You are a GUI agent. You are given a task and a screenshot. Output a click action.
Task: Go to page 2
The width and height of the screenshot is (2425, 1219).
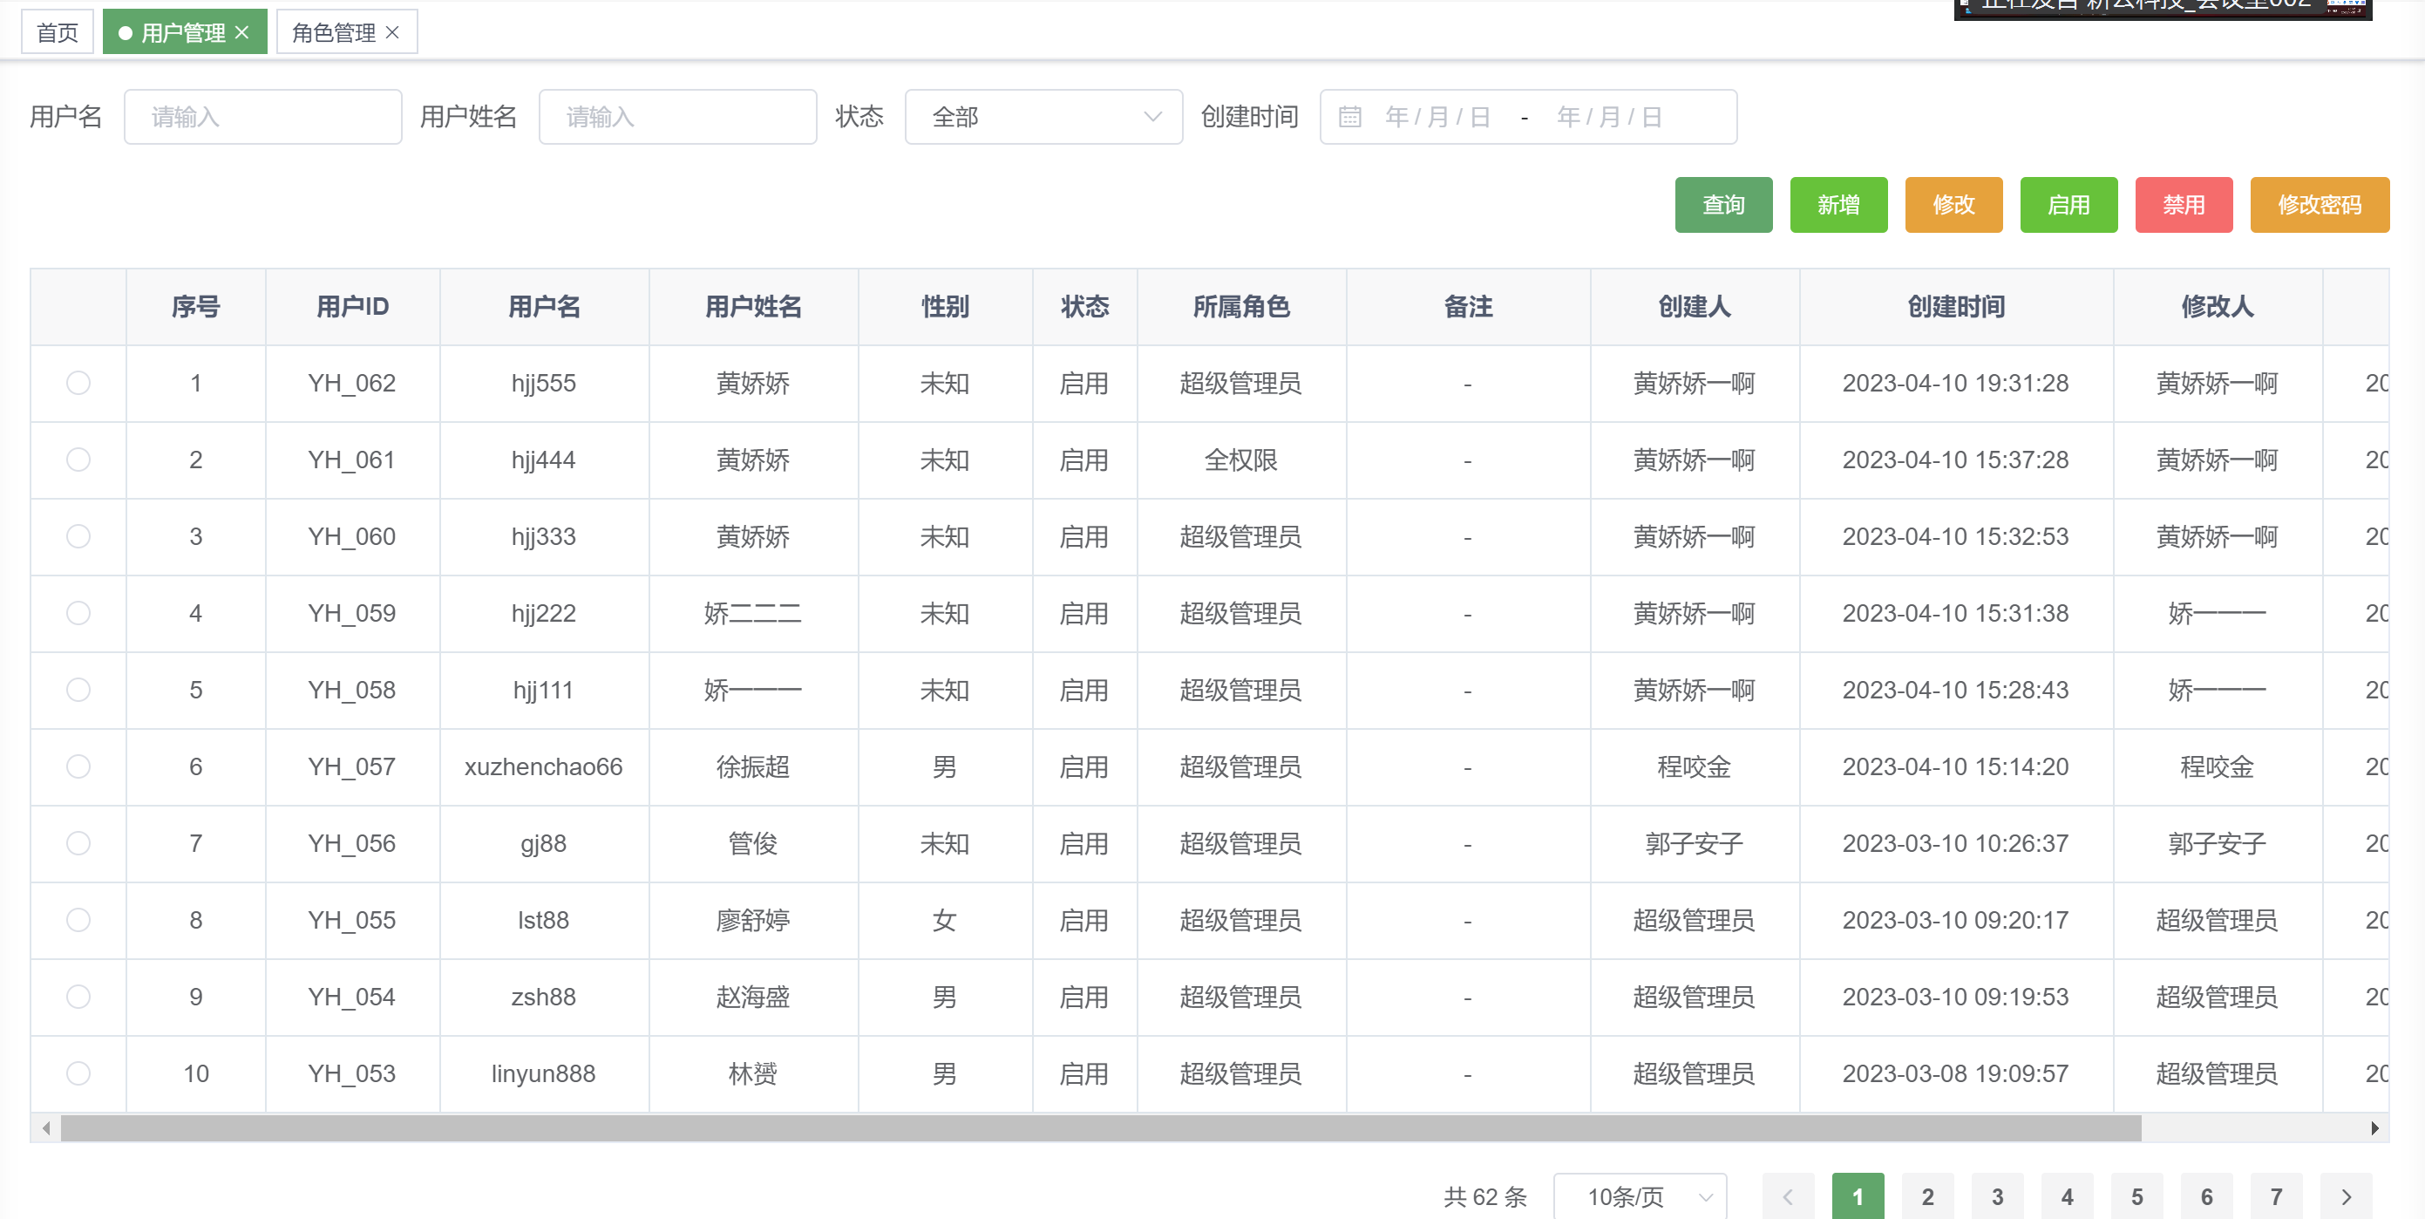pyautogui.click(x=1927, y=1196)
